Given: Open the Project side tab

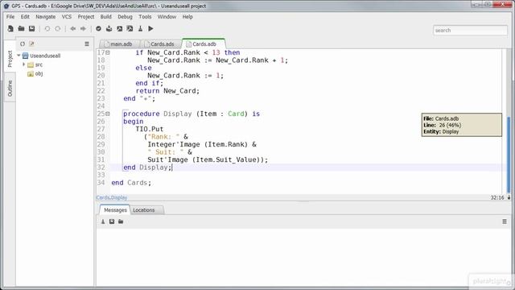Looking at the screenshot, I should coord(10,59).
